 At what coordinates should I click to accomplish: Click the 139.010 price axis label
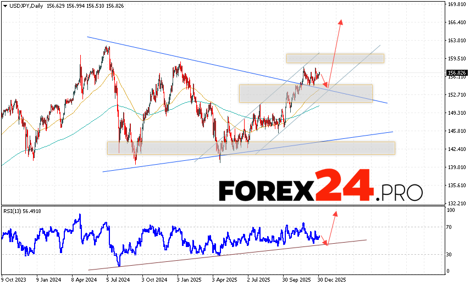[x=457, y=167]
